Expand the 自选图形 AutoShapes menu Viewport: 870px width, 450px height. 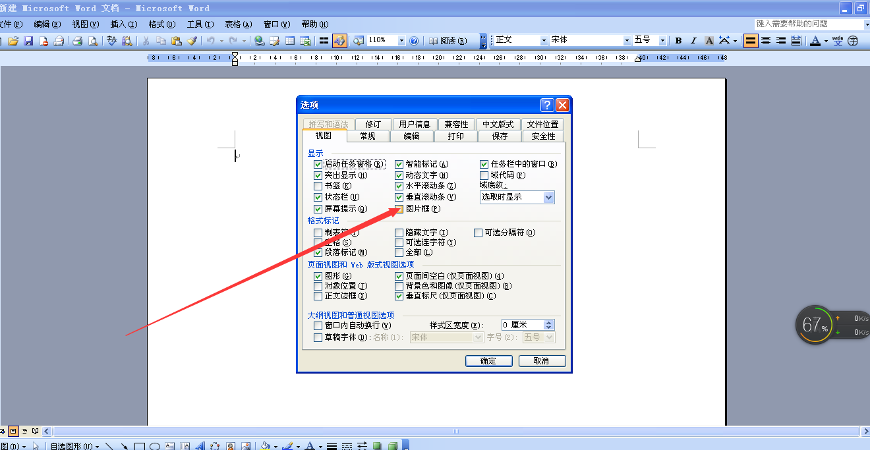(x=74, y=446)
